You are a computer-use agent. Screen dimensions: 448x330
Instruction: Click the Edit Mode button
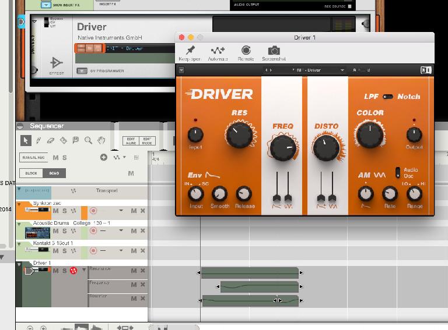[x=147, y=141]
